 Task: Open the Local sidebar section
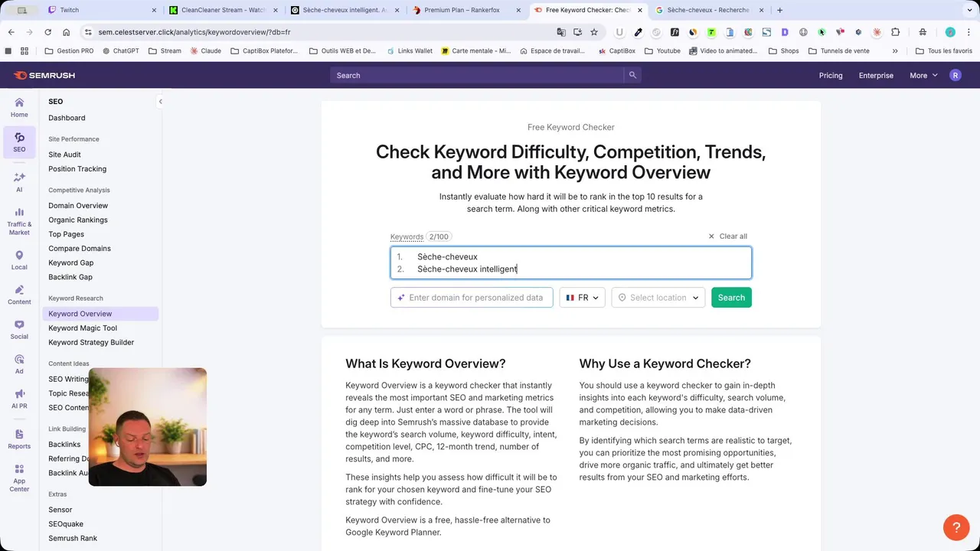pyautogui.click(x=19, y=260)
